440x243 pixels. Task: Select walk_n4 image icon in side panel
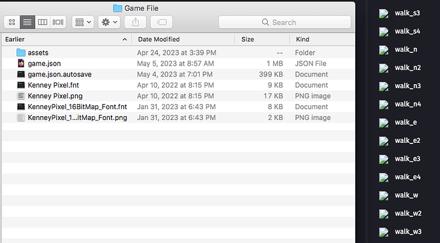[x=384, y=105]
